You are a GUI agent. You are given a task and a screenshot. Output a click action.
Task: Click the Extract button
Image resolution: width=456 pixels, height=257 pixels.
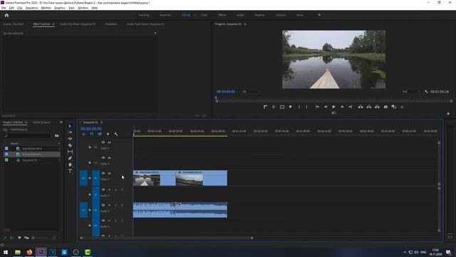(x=369, y=107)
